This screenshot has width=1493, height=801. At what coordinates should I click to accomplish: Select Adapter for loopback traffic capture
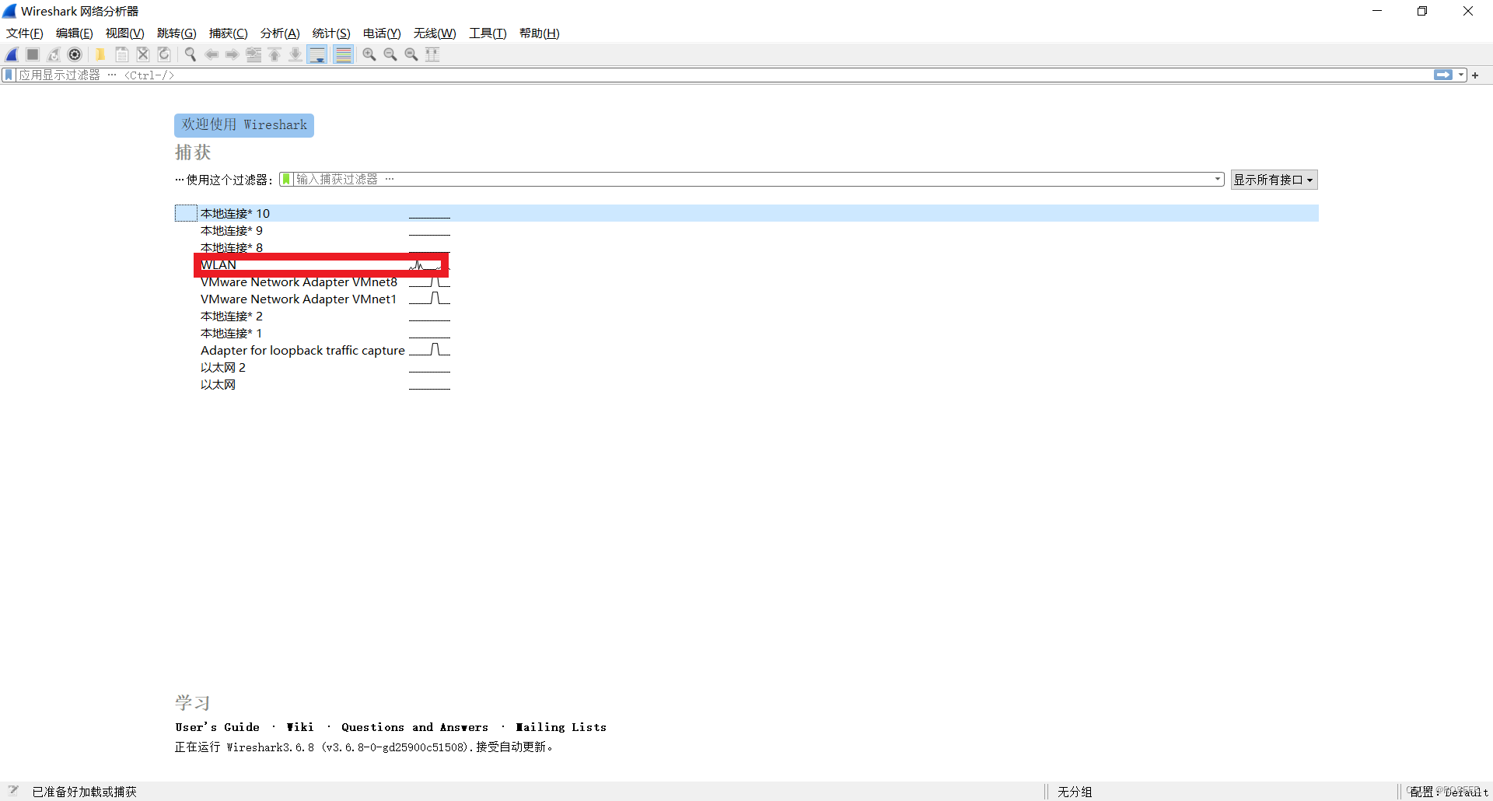pos(746,350)
